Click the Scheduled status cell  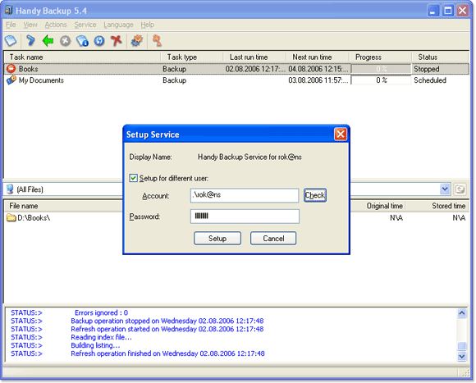[430, 80]
